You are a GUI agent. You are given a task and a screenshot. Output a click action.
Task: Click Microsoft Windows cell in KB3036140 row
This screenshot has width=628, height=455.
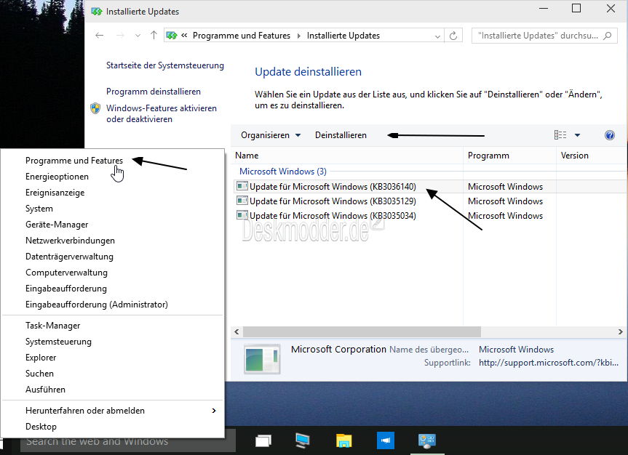point(506,187)
